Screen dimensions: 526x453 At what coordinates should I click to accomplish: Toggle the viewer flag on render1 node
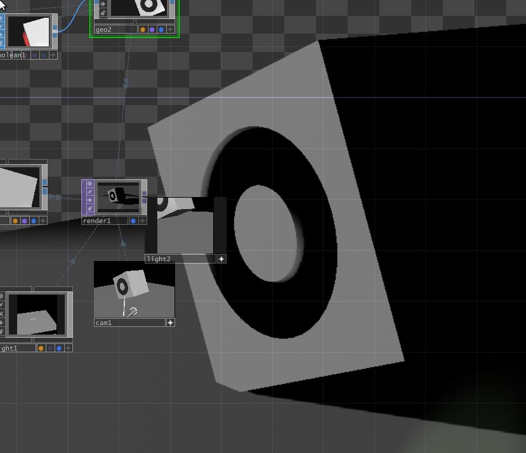tap(90, 184)
